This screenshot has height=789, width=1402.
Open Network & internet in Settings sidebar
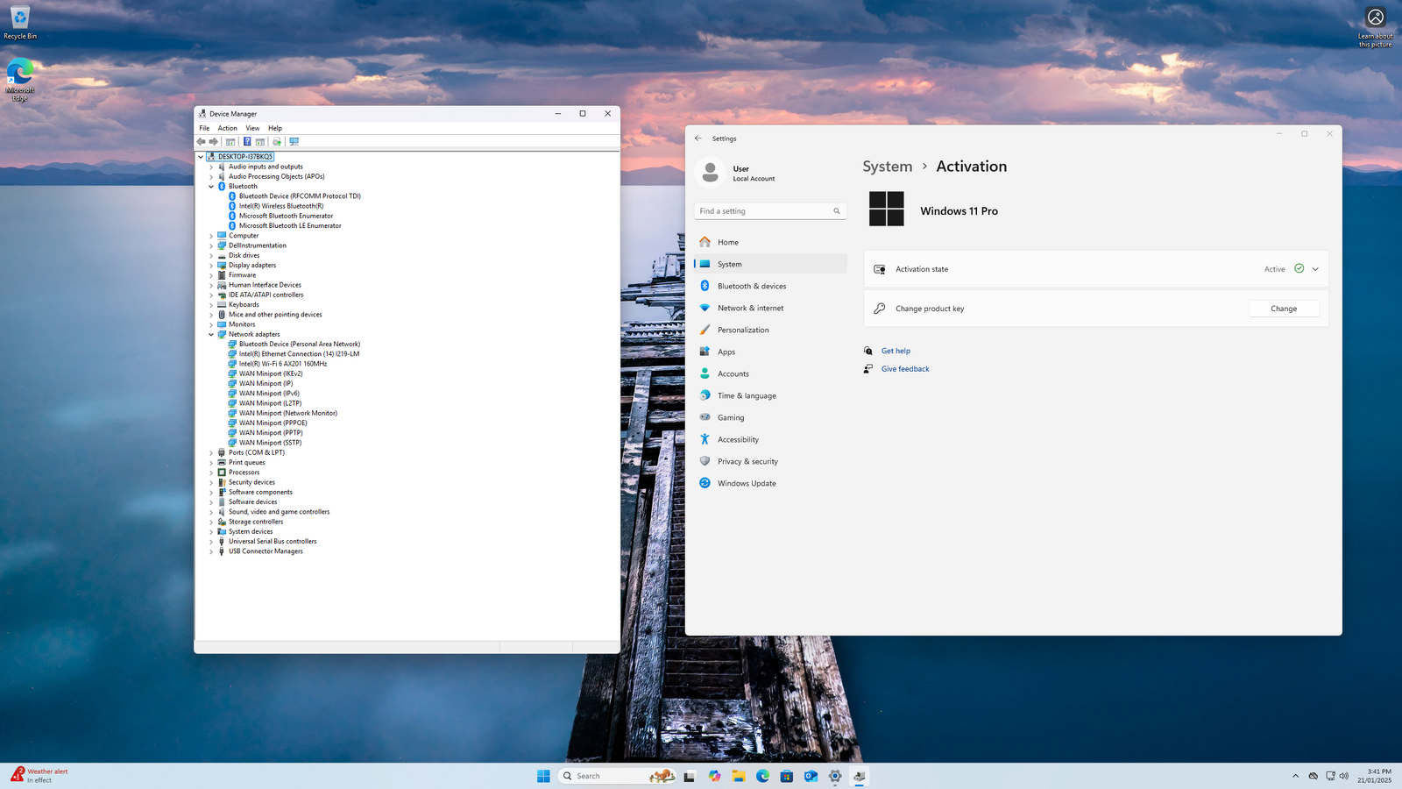pyautogui.click(x=771, y=308)
